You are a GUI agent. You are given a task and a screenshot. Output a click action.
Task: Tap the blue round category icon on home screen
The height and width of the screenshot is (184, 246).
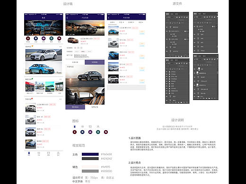coord(36,38)
